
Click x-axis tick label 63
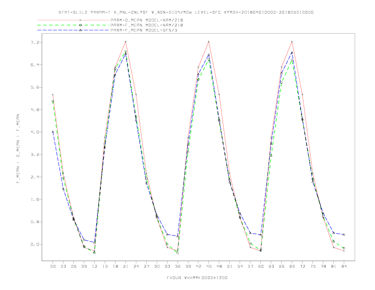pos(271,266)
